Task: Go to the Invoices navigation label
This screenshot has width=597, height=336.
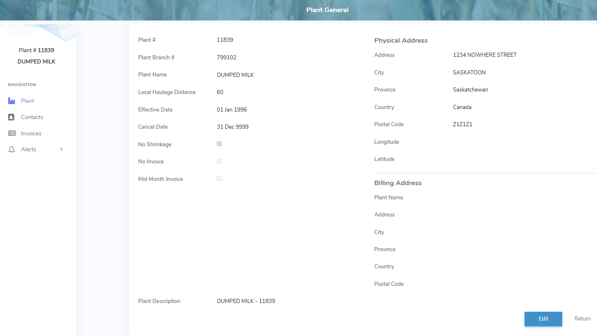Action: 31,133
